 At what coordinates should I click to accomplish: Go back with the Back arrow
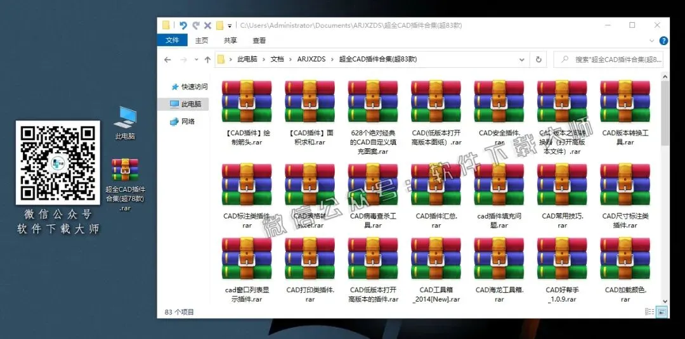(x=167, y=60)
